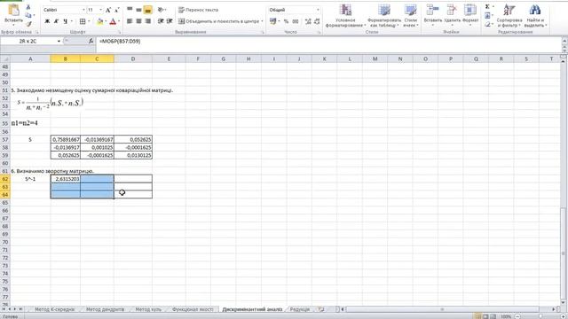Click the insert new worksheet tab icon
This screenshot has width=568, height=319.
[321, 309]
